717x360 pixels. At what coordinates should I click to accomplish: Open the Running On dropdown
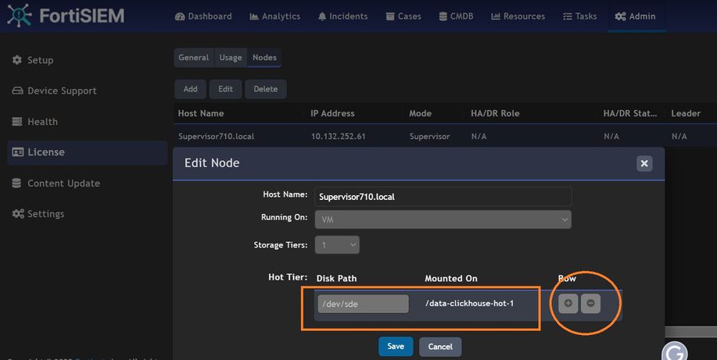pos(443,219)
